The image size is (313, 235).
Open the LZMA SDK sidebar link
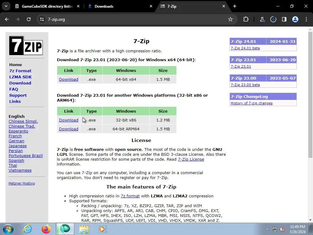click(20, 77)
